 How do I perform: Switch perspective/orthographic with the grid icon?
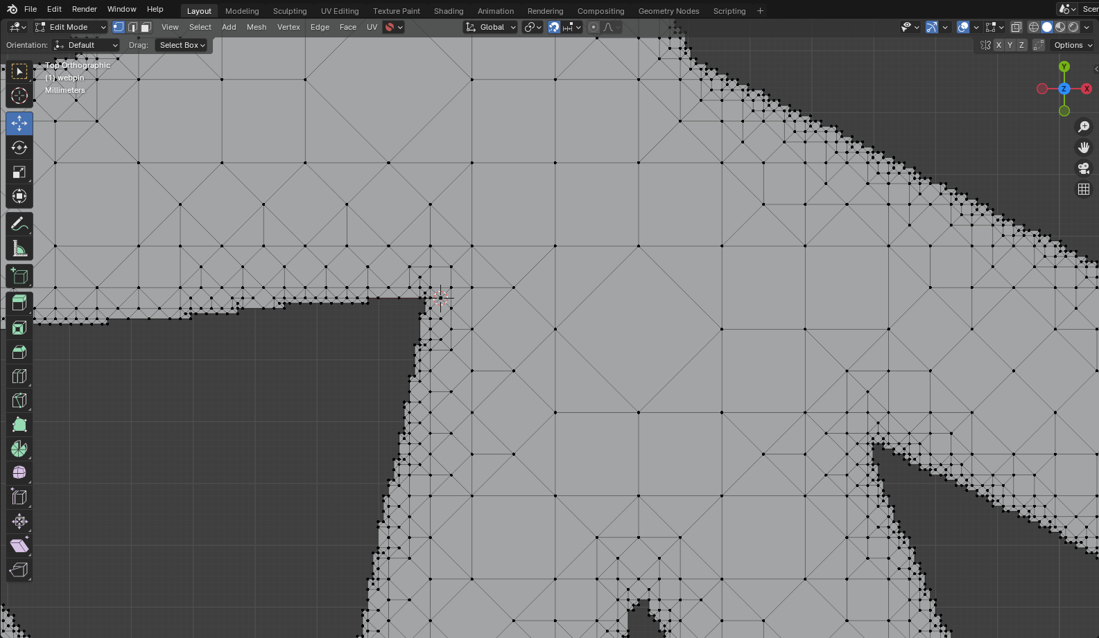pos(1084,189)
